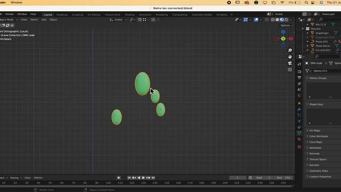Switch to the Shading workspace tab
This screenshot has width=341, height=192.
point(129,15)
